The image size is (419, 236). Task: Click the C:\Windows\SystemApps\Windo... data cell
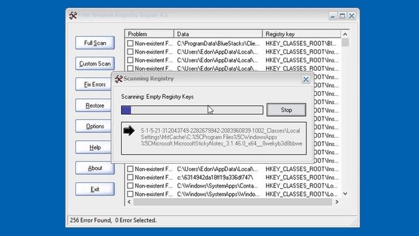(218, 194)
